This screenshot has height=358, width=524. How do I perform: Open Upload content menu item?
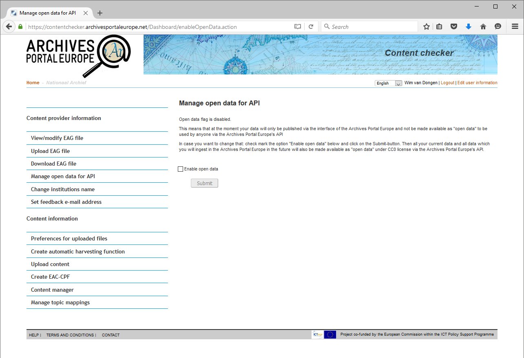pos(97,264)
